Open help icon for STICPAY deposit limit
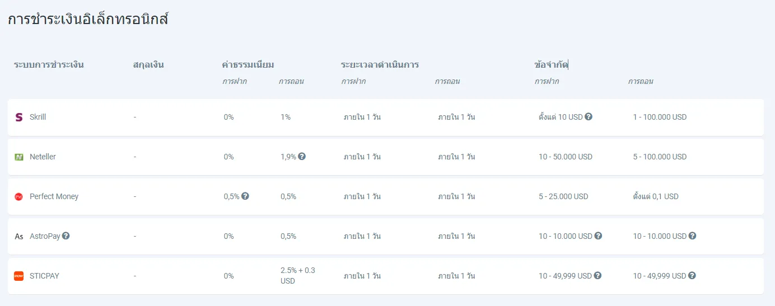Image resolution: width=775 pixels, height=306 pixels. pos(597,276)
